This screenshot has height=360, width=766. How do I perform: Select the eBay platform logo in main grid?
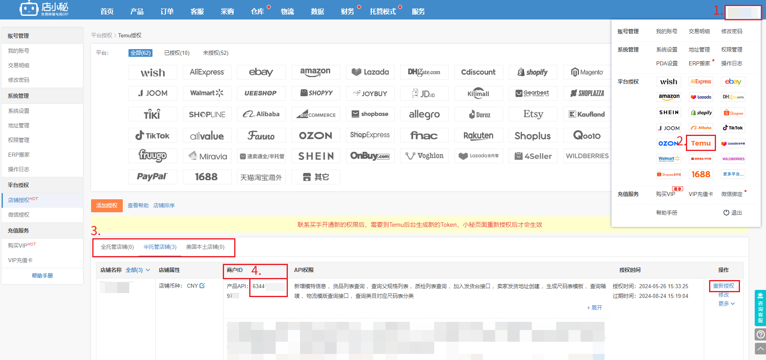point(261,72)
